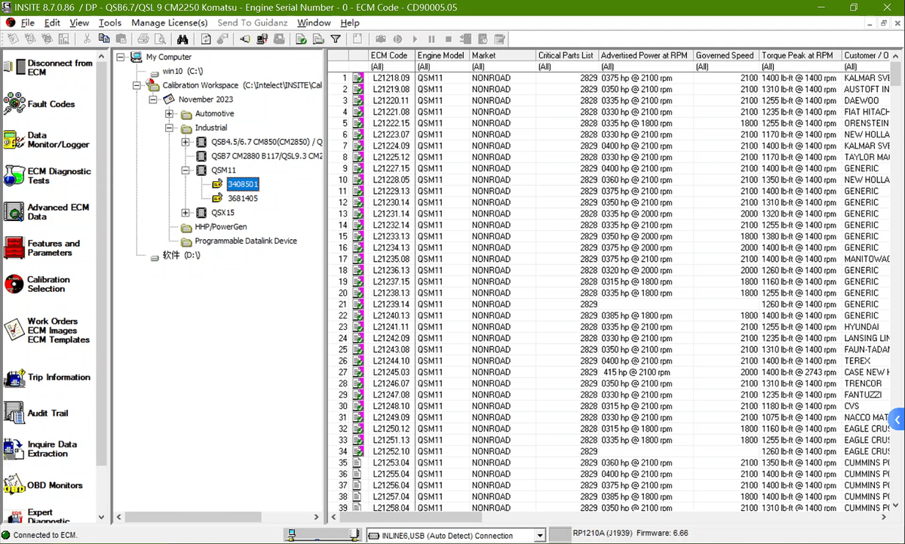905x544 pixels.
Task: Click the binoculars Find icon in toolbar
Action: click(x=183, y=39)
